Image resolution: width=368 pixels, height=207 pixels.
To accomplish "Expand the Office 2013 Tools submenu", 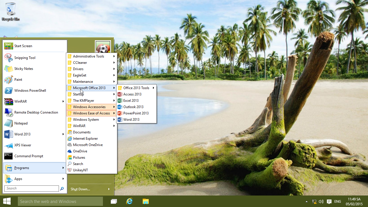I will coord(137,88).
